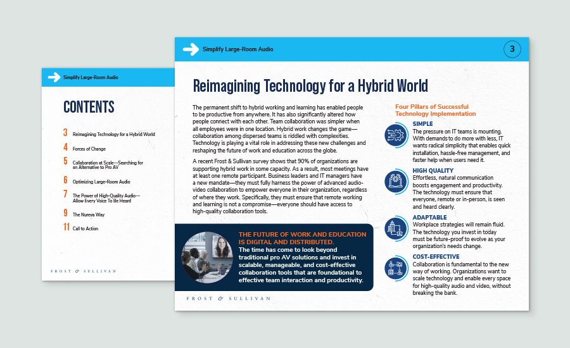Screen dimensions: 570x348
Task: Click the 'Reimagining Technology for a Hybrid World' title
Action: 310,85
